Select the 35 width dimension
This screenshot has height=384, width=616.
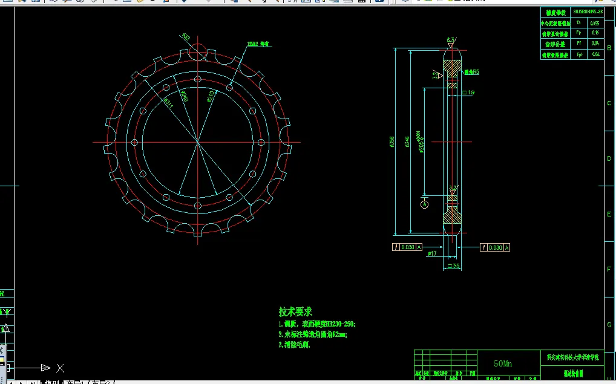(453, 266)
